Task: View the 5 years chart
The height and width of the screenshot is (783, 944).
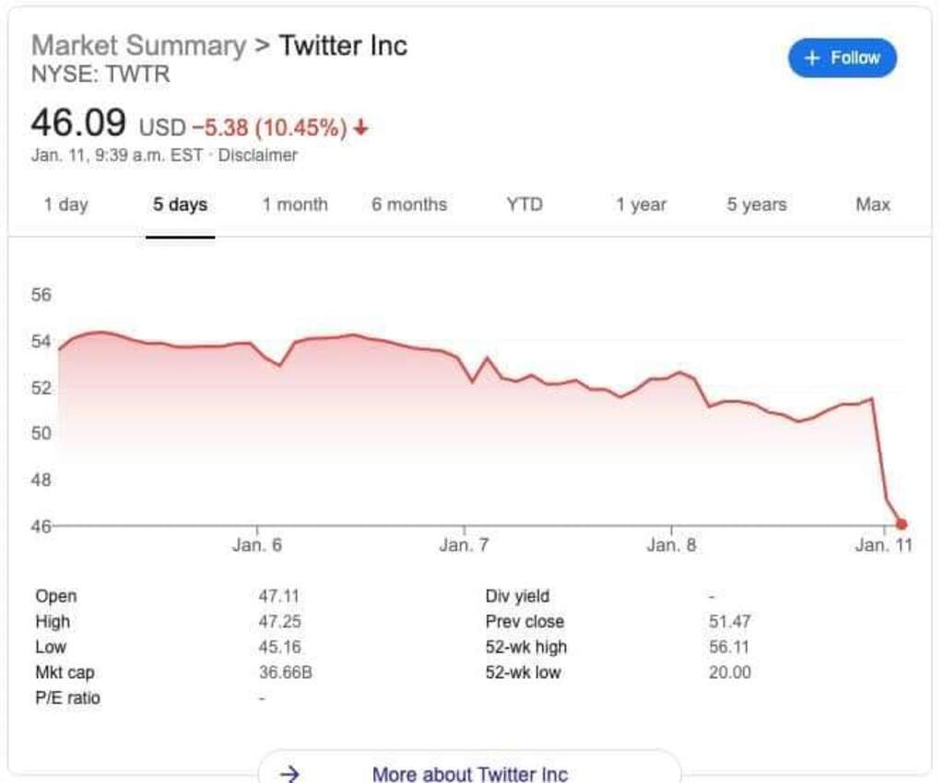Action: (756, 205)
